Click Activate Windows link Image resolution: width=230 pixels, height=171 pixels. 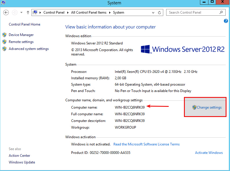point(209,153)
